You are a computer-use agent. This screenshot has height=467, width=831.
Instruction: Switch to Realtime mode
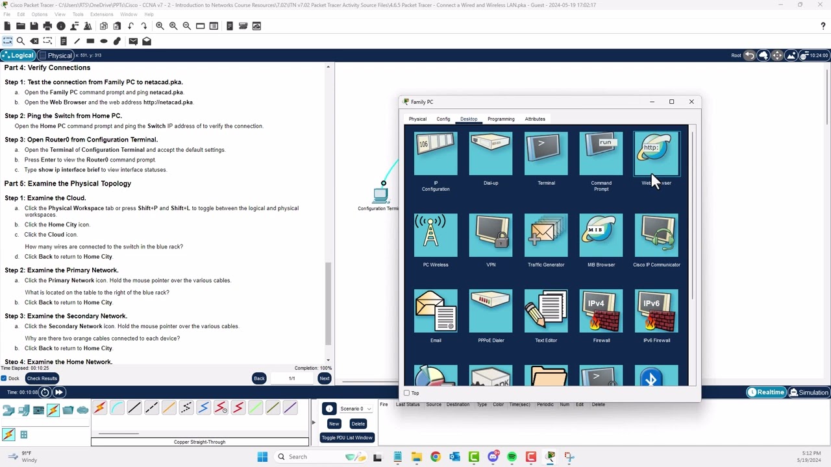pyautogui.click(x=766, y=392)
